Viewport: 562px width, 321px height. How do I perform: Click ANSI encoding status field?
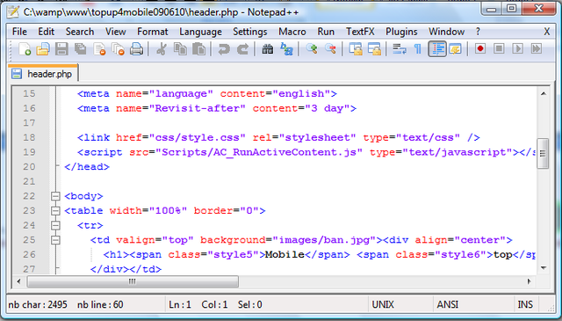[447, 304]
